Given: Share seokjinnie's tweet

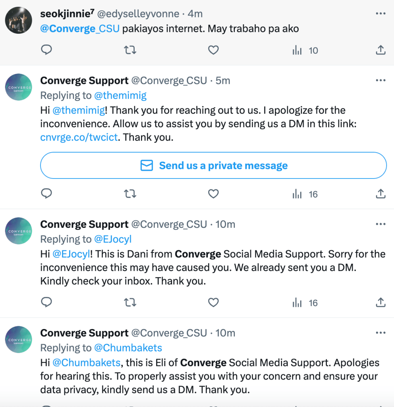Looking at the screenshot, I should coord(380,50).
